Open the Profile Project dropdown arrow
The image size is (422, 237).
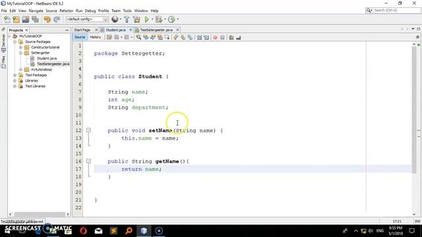[x=177, y=19]
